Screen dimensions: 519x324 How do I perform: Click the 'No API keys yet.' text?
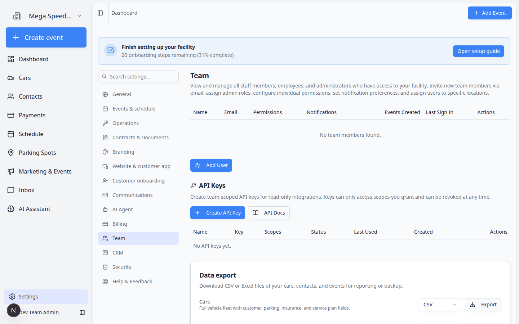(212, 246)
